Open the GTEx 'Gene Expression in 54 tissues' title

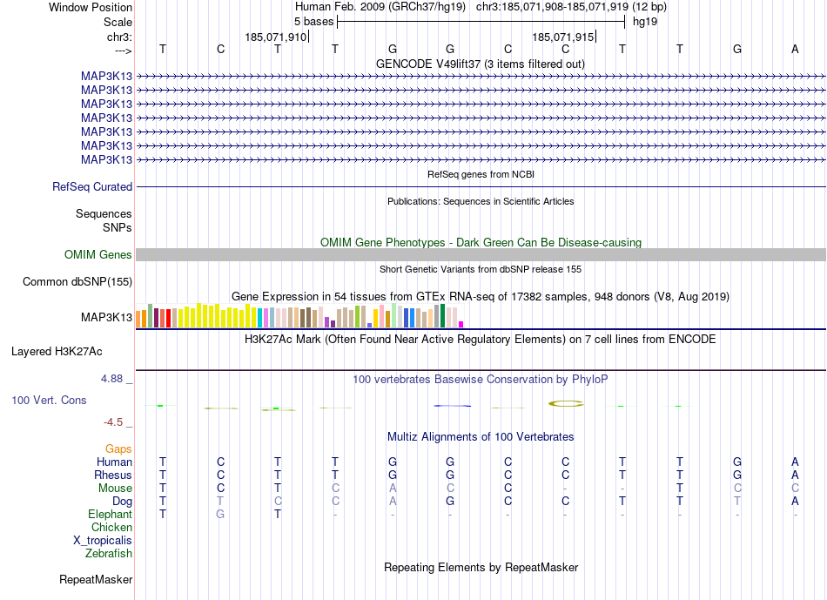[x=481, y=297]
